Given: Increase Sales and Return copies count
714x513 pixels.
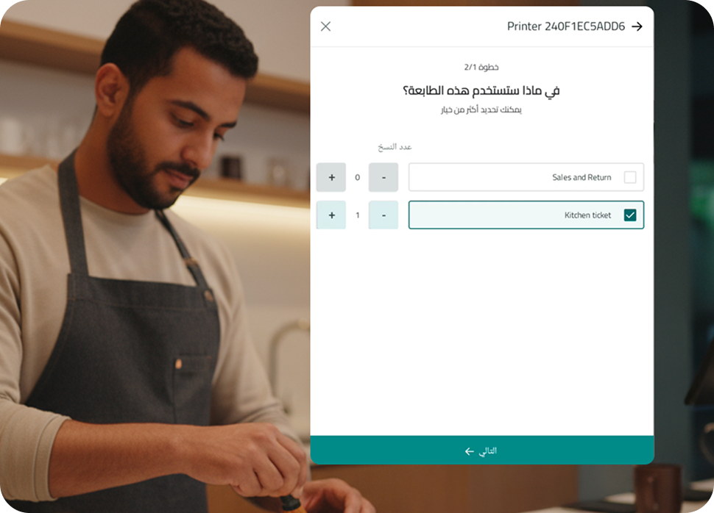Looking at the screenshot, I should point(331,177).
